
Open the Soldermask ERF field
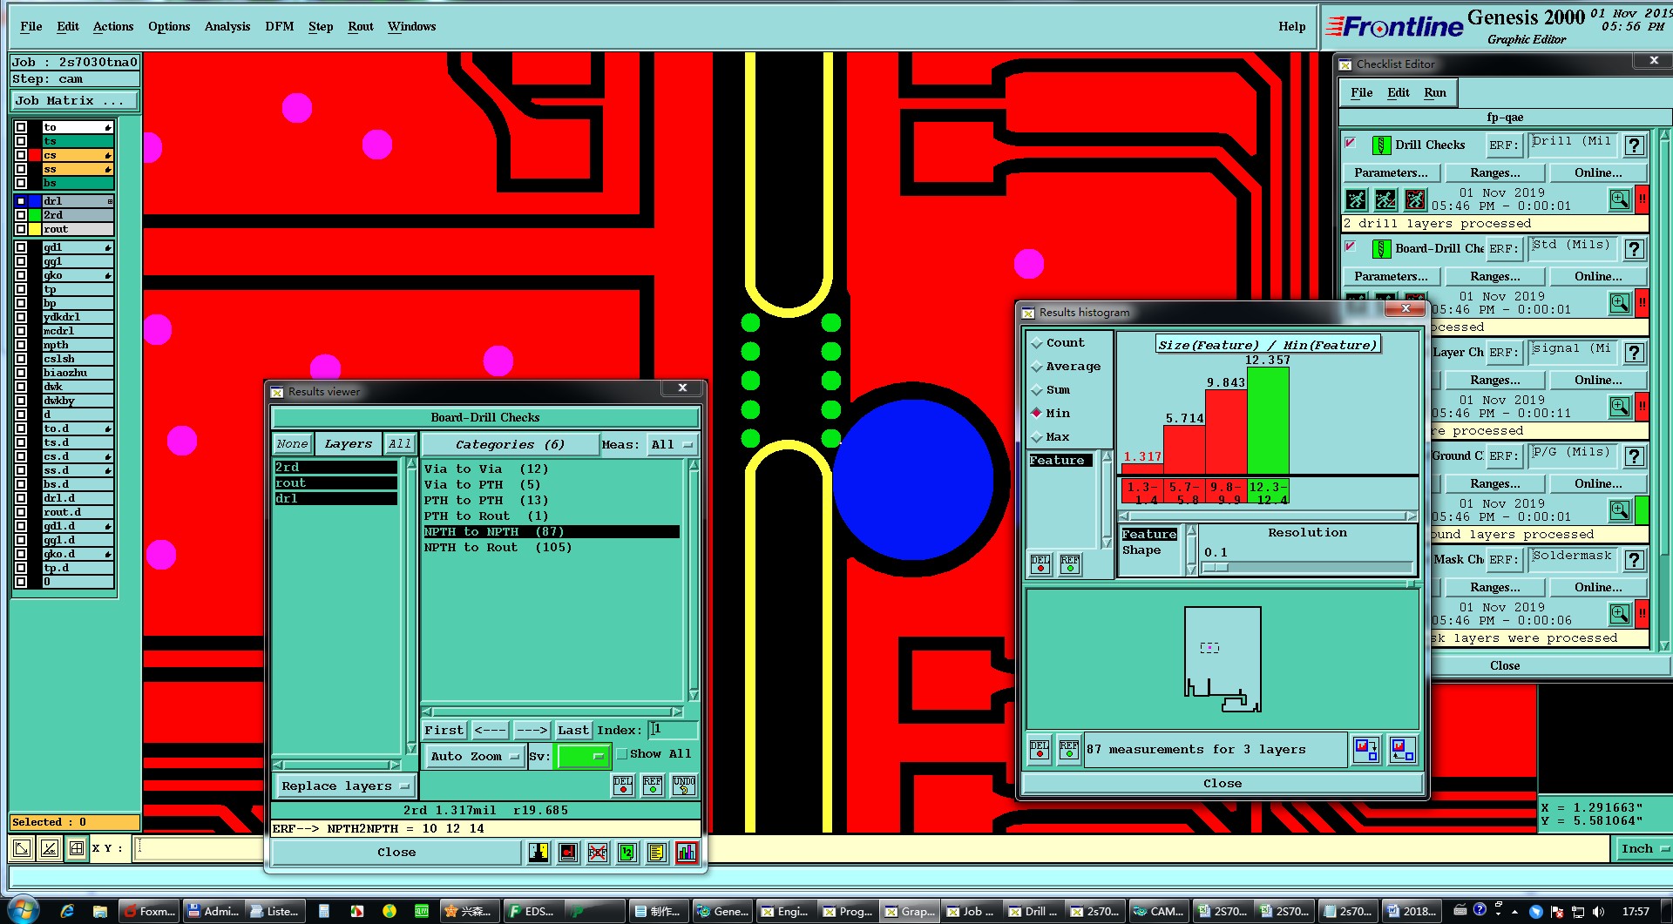(1573, 560)
